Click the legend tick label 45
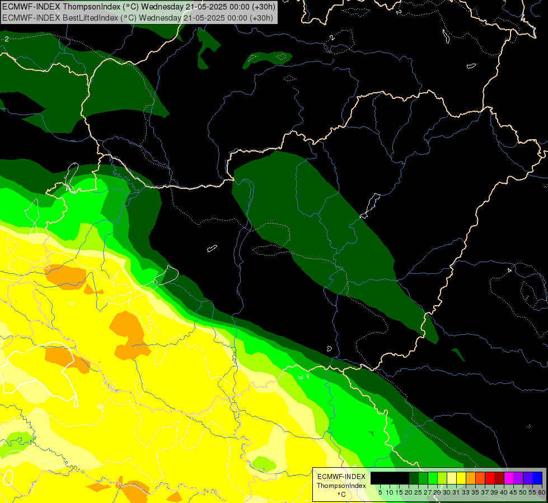Viewport: 548px width, 503px height. pyautogui.click(x=513, y=492)
